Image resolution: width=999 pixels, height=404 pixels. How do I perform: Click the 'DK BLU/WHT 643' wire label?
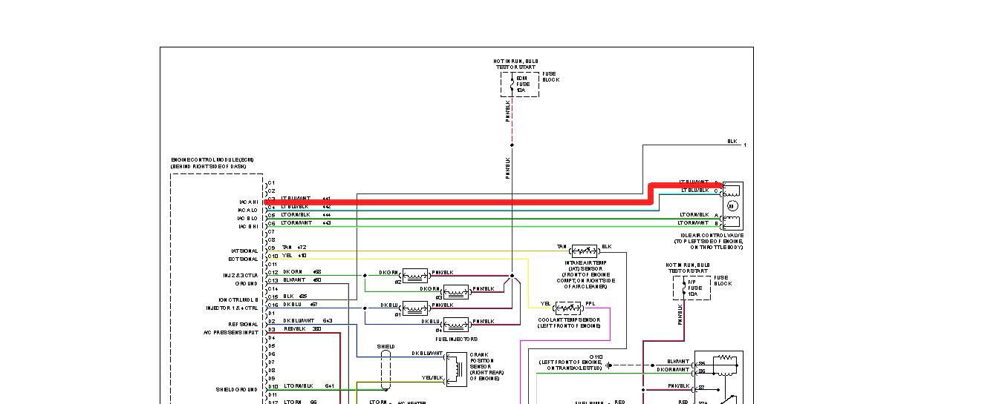pyautogui.click(x=307, y=320)
